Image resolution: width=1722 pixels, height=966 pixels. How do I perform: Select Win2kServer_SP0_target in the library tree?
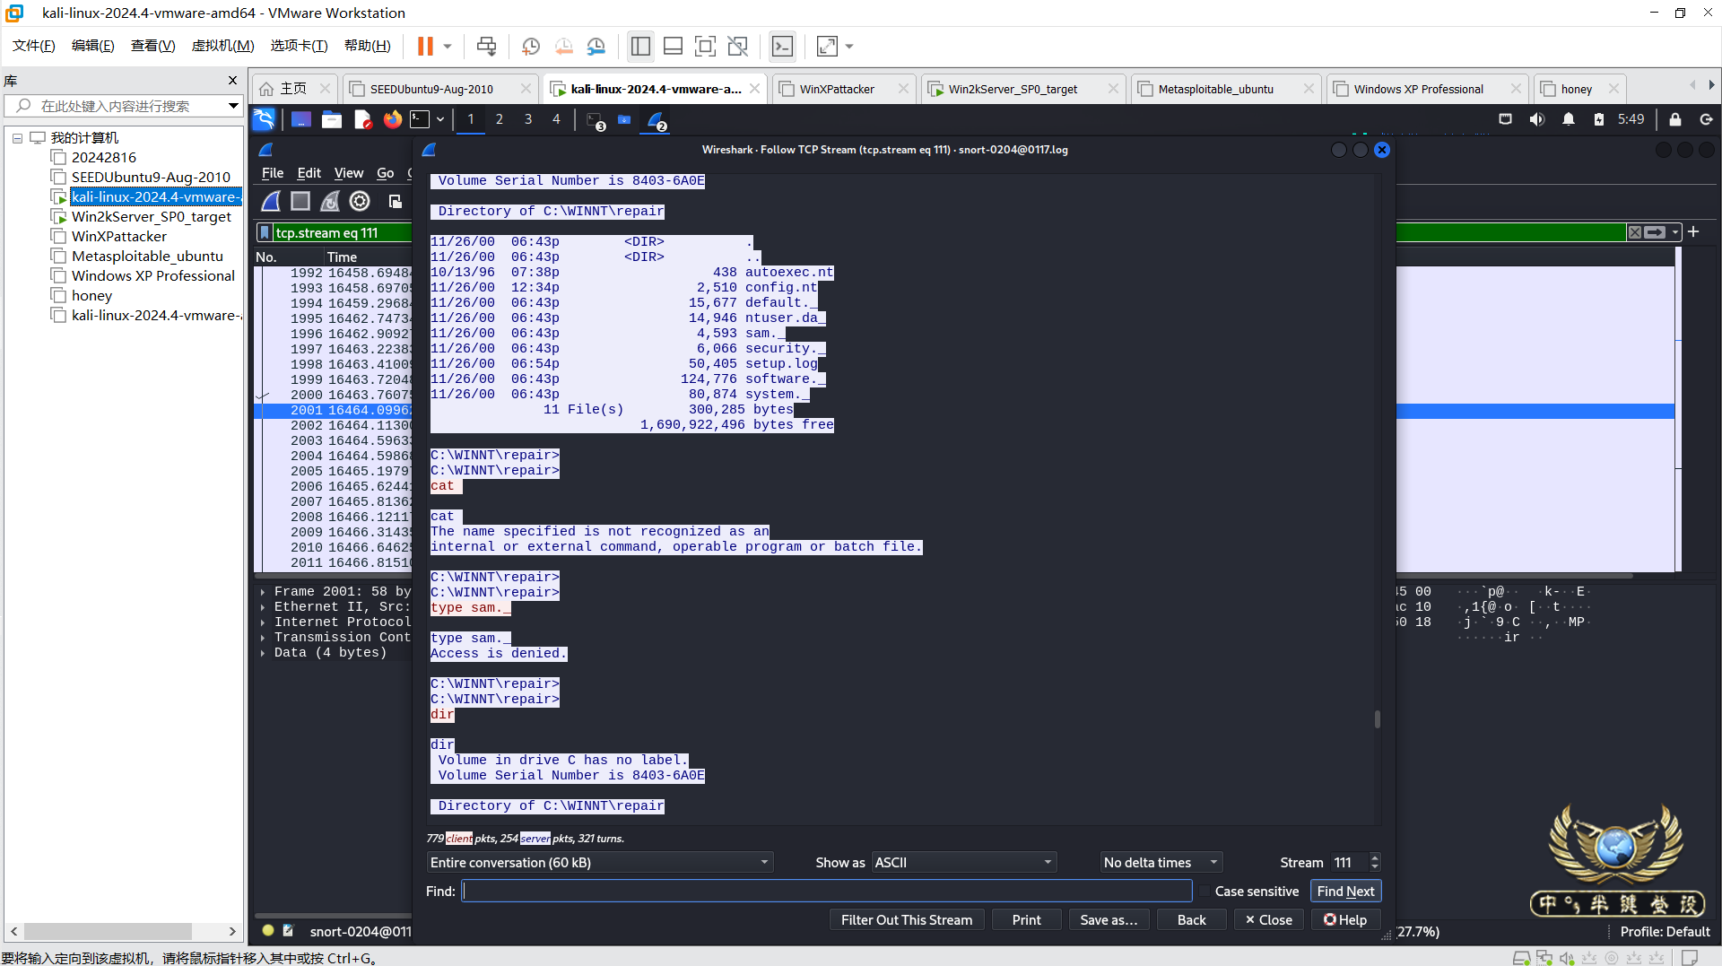tap(151, 217)
